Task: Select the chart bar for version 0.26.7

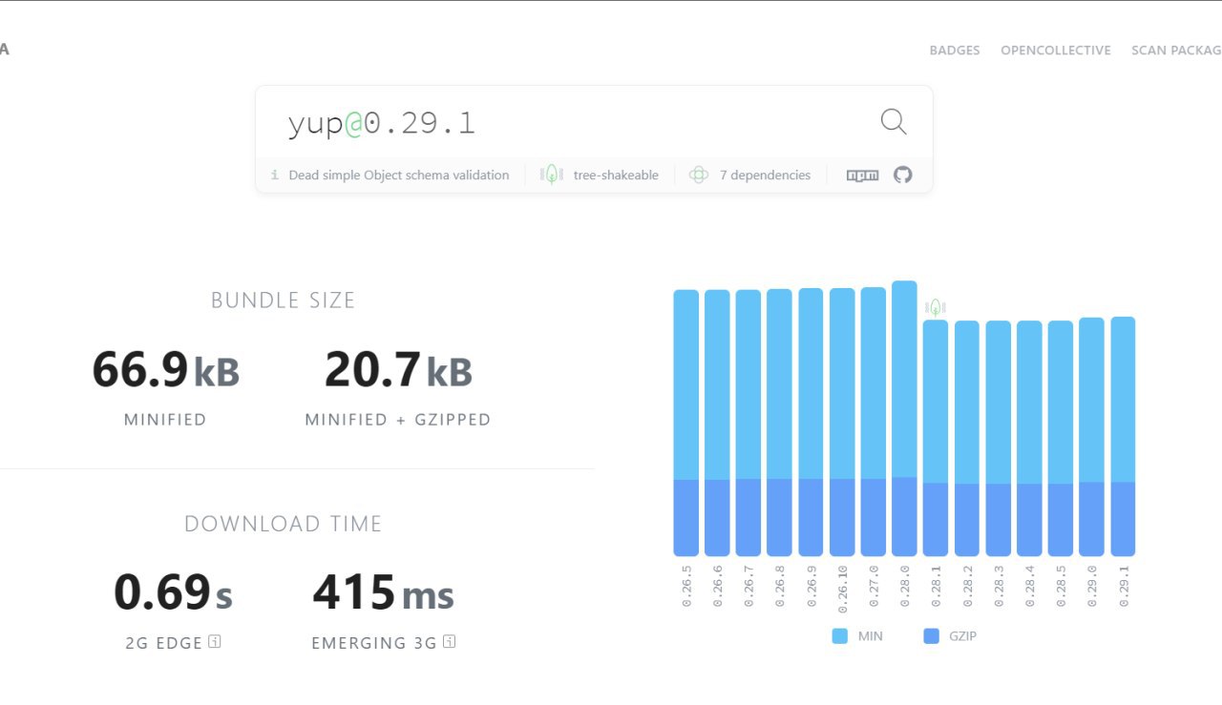Action: pyautogui.click(x=748, y=423)
